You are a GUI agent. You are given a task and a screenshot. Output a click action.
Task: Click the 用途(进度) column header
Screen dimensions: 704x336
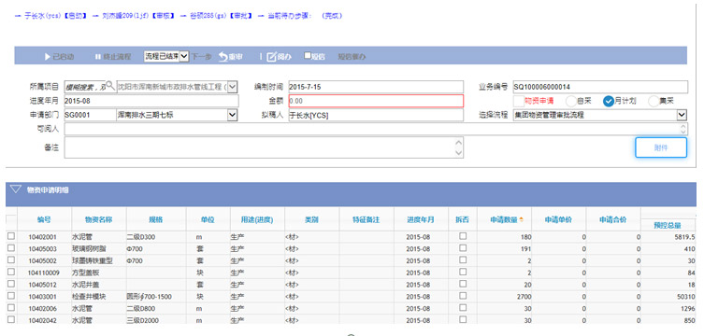click(257, 219)
